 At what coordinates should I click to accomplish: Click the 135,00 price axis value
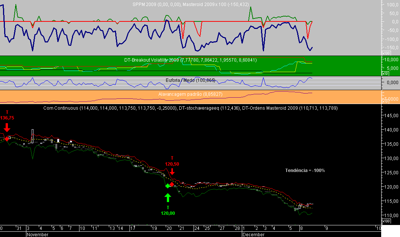[392, 144]
